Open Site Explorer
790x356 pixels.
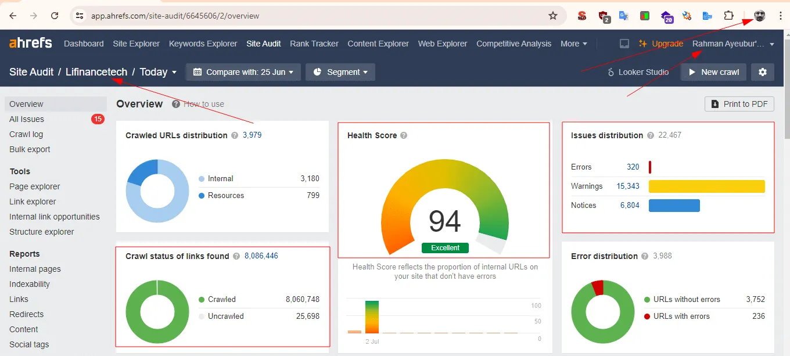[x=137, y=44]
